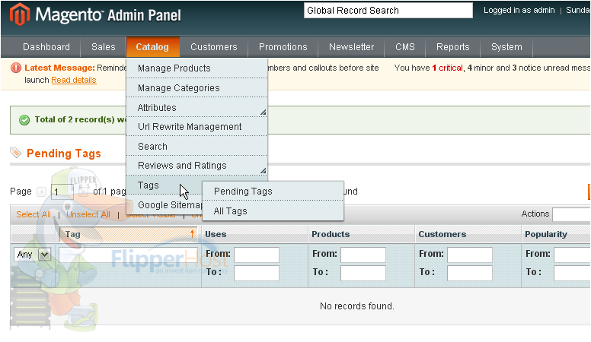
Task: Open the Read details link
Action: pos(74,80)
